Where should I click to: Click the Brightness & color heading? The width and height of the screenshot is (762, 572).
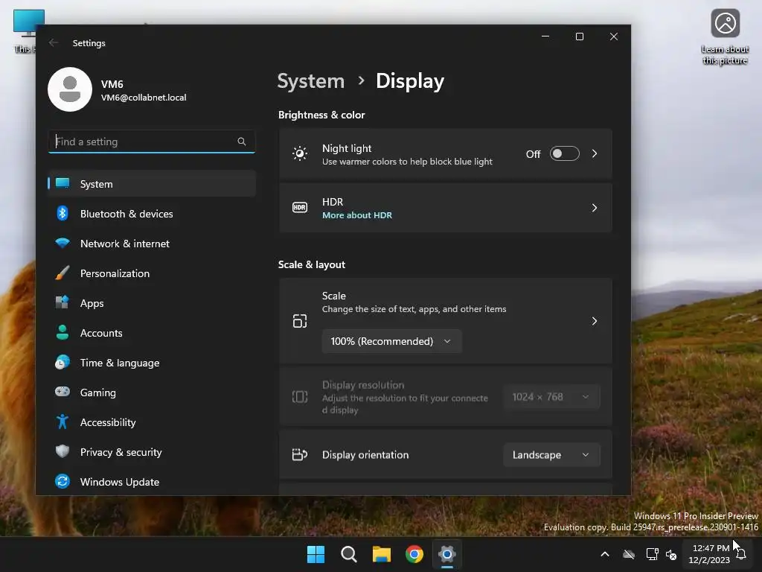pyautogui.click(x=321, y=115)
